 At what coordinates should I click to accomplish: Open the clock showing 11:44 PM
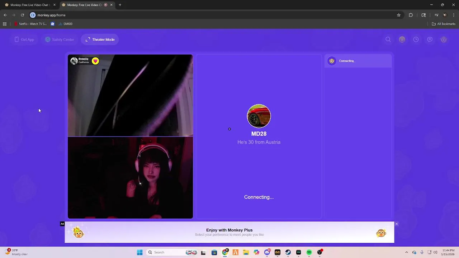point(448,252)
